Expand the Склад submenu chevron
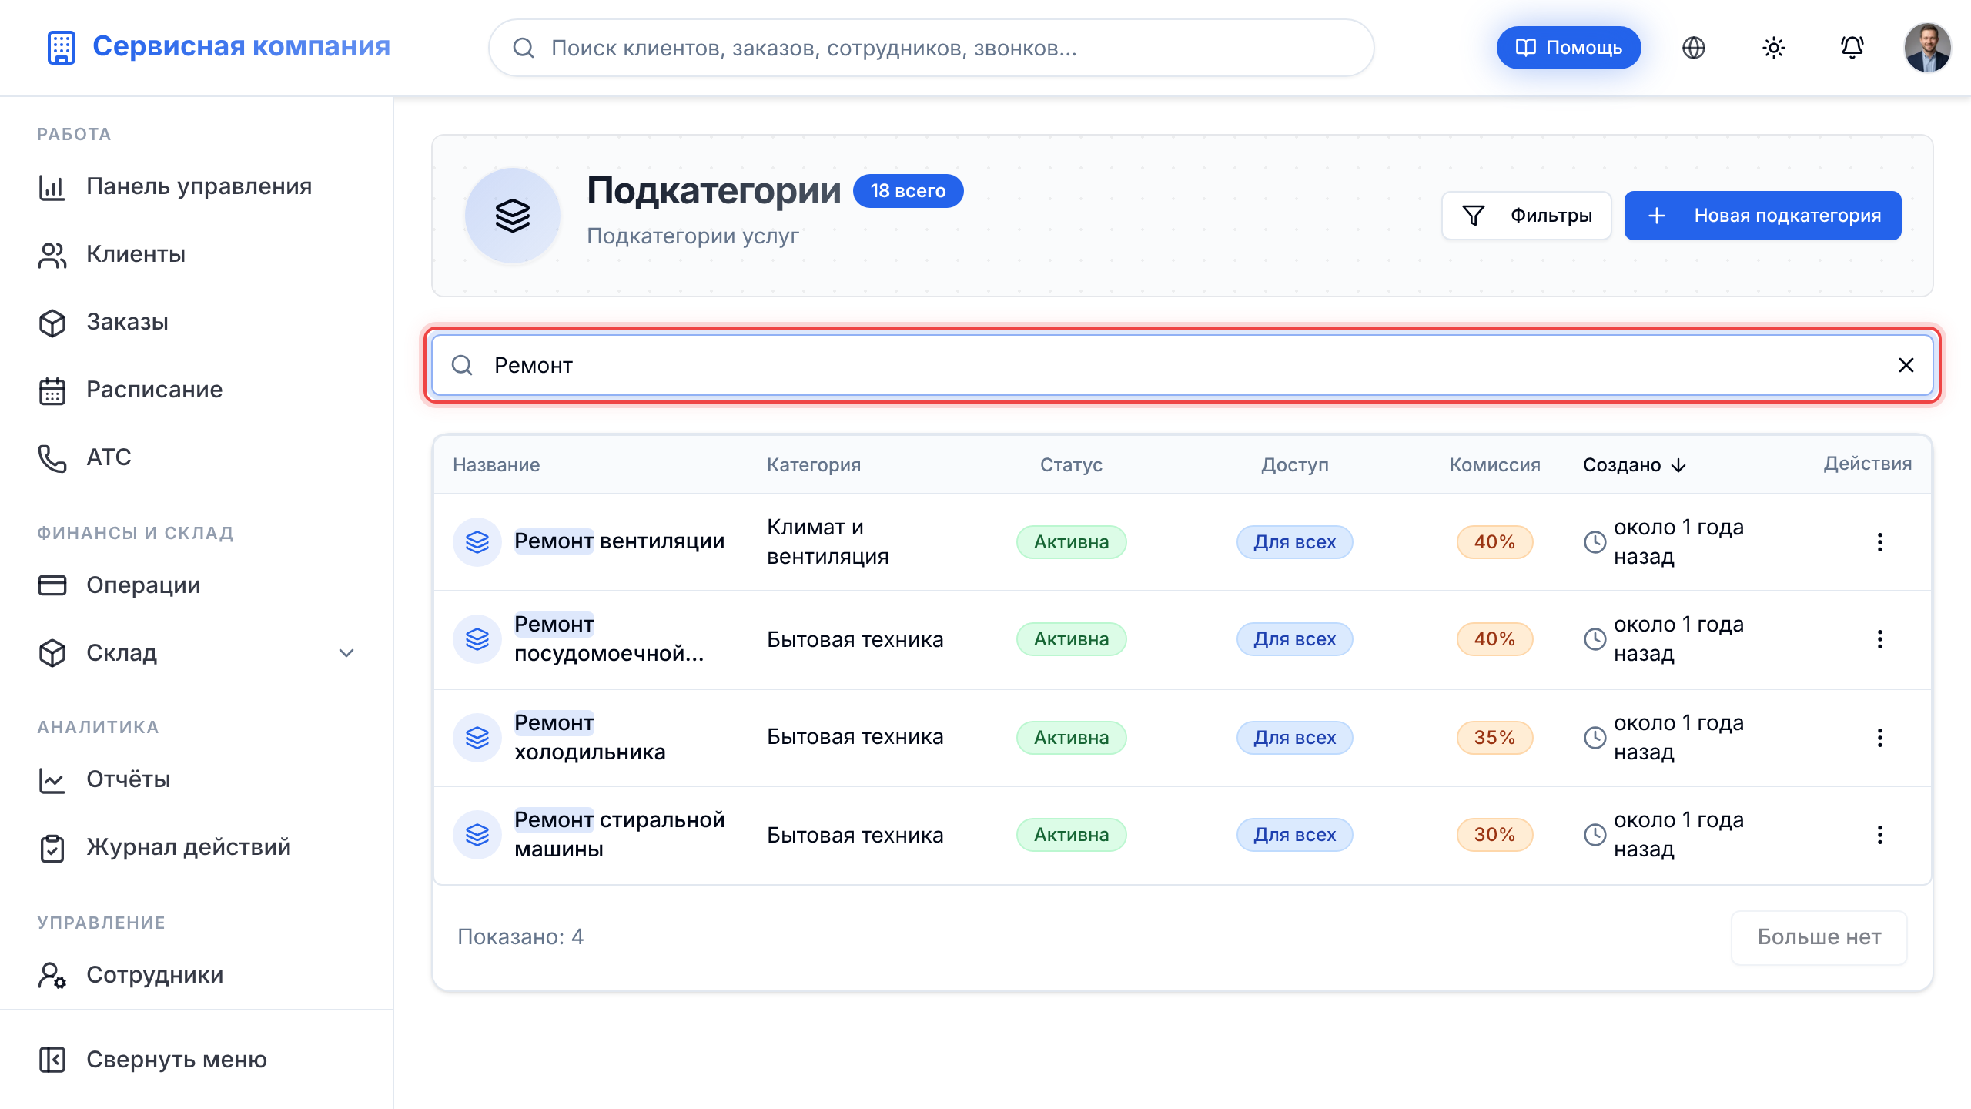 [x=346, y=653]
